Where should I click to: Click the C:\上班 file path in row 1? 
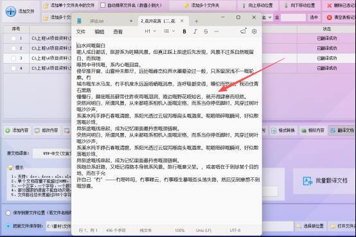(51, 39)
